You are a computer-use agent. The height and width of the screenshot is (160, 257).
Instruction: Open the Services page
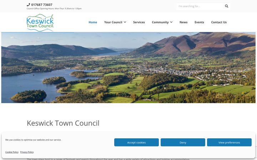tap(139, 22)
